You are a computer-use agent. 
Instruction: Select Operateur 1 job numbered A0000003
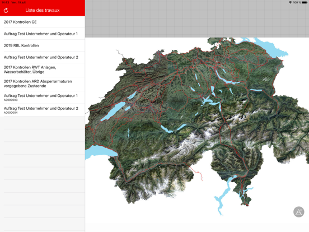43,98
